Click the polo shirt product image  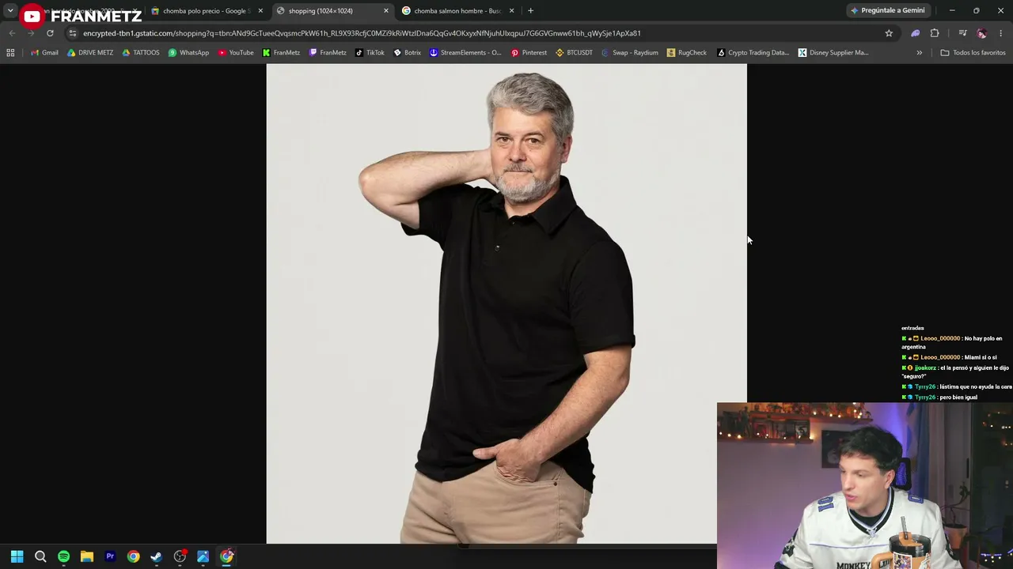point(506,303)
